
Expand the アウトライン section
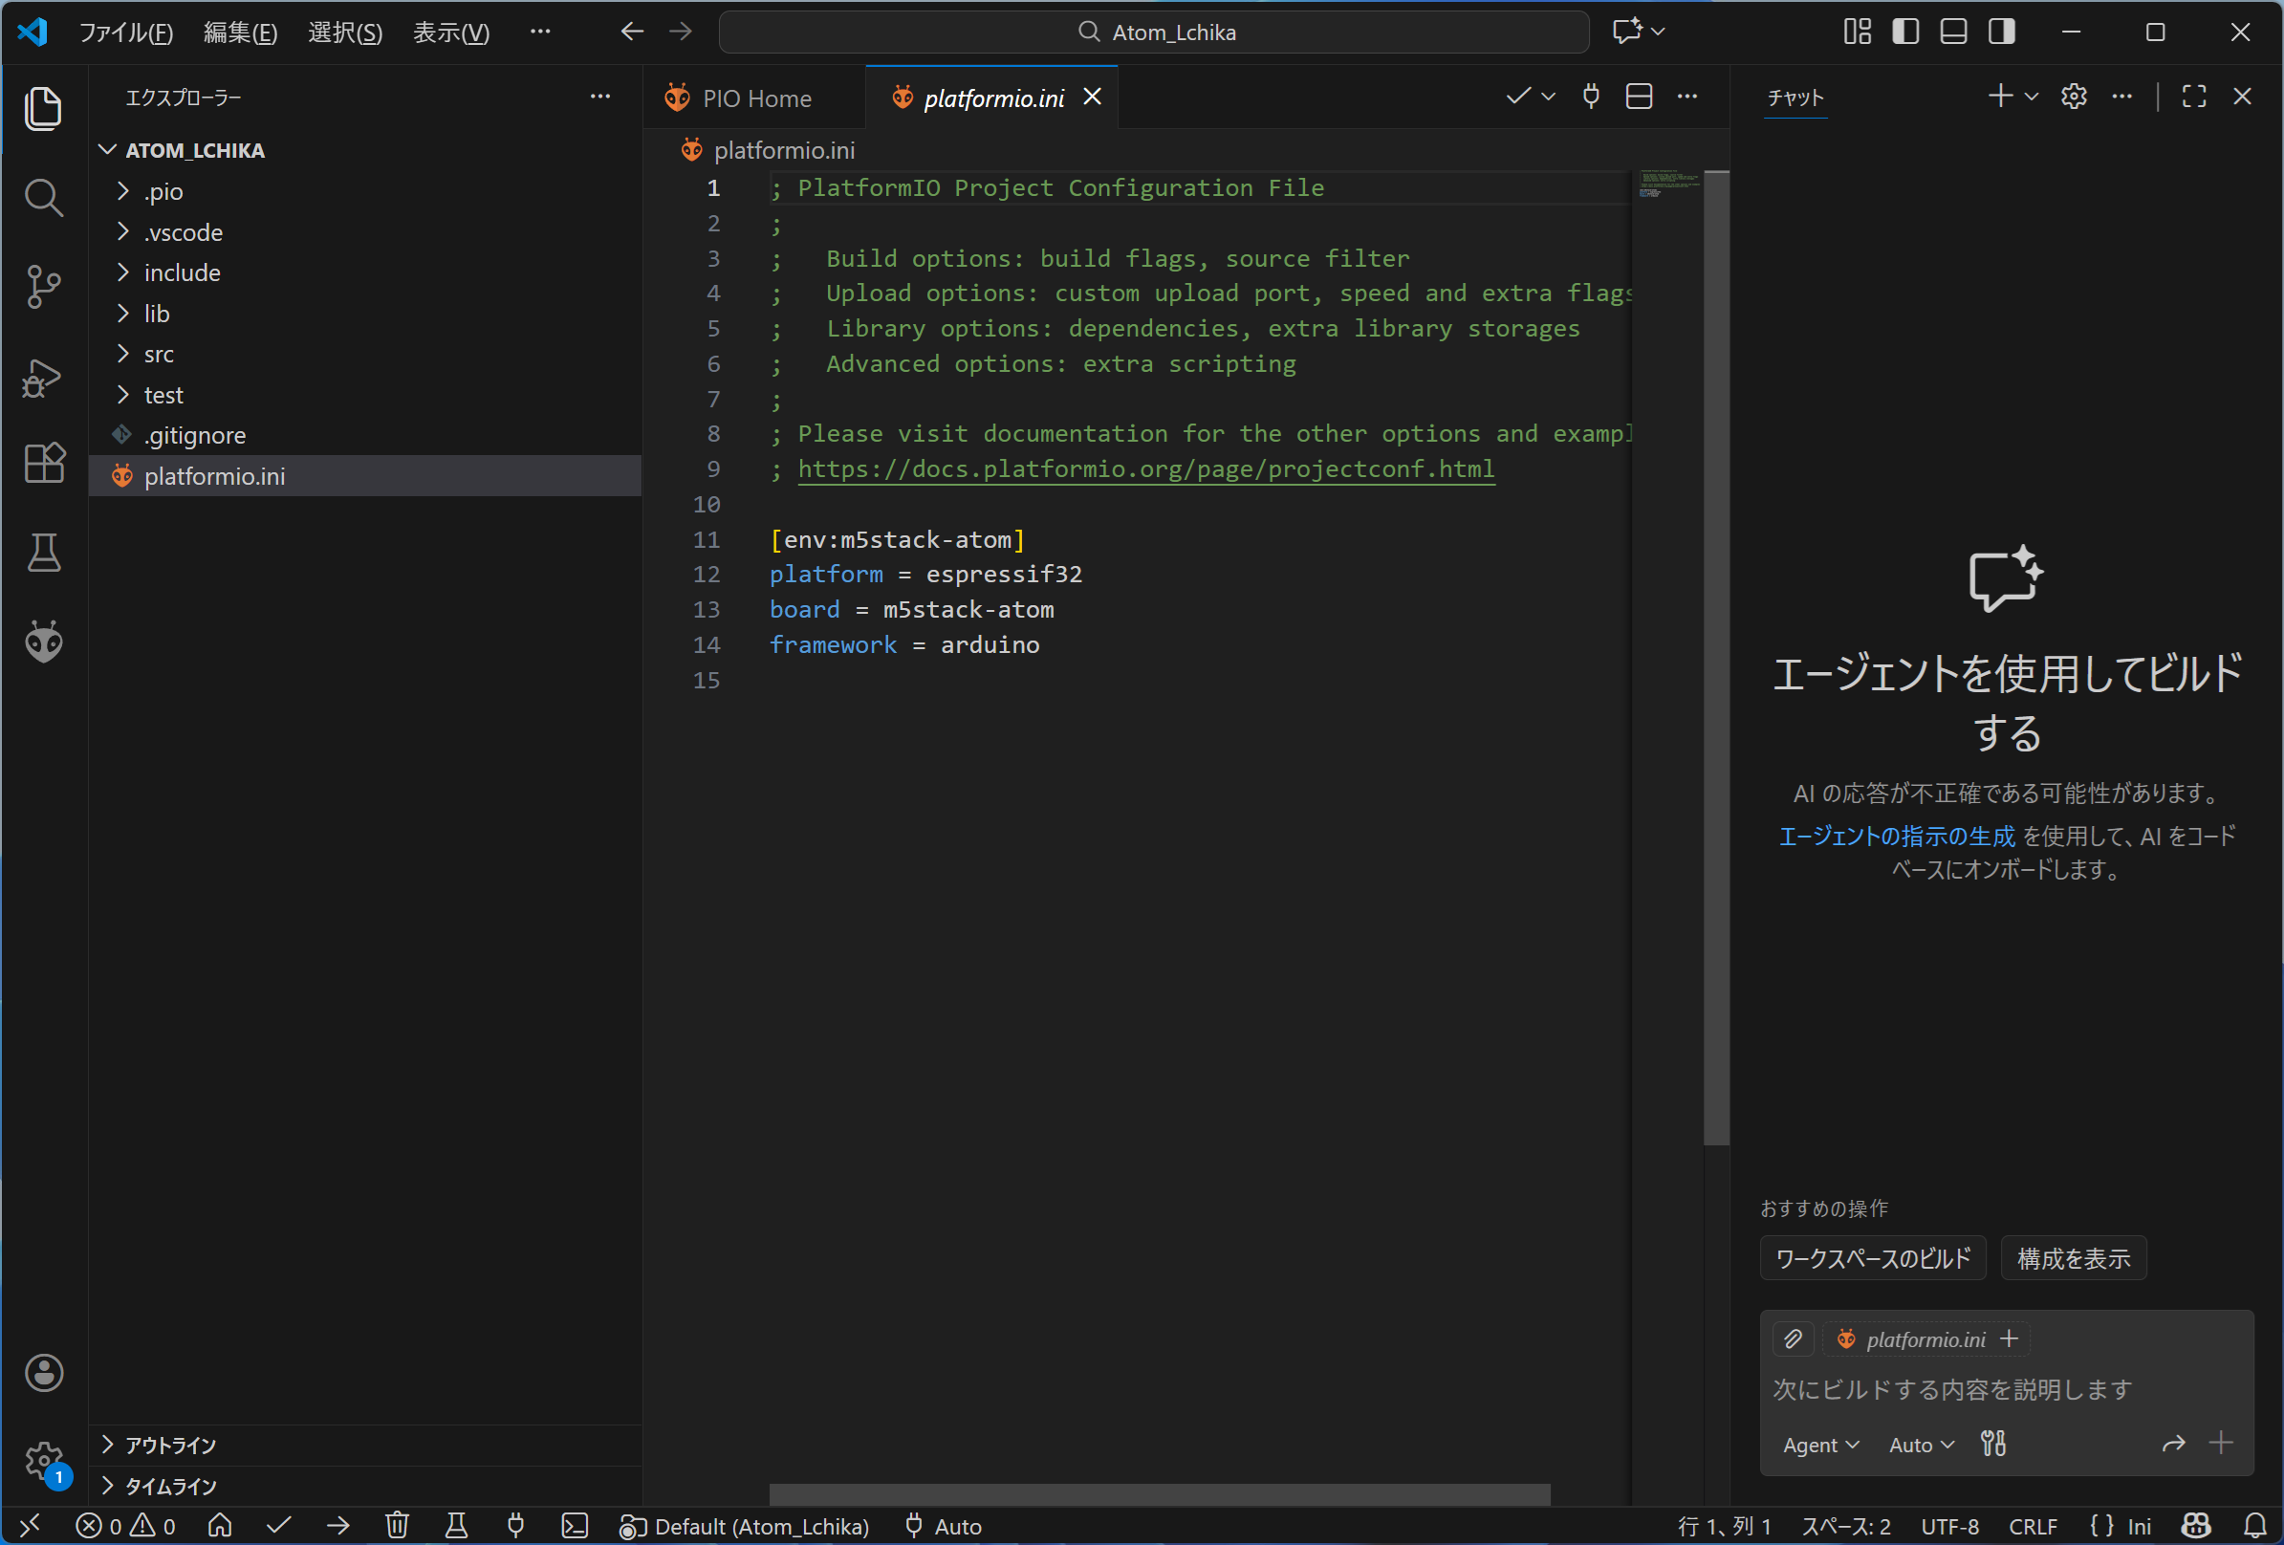(x=170, y=1445)
